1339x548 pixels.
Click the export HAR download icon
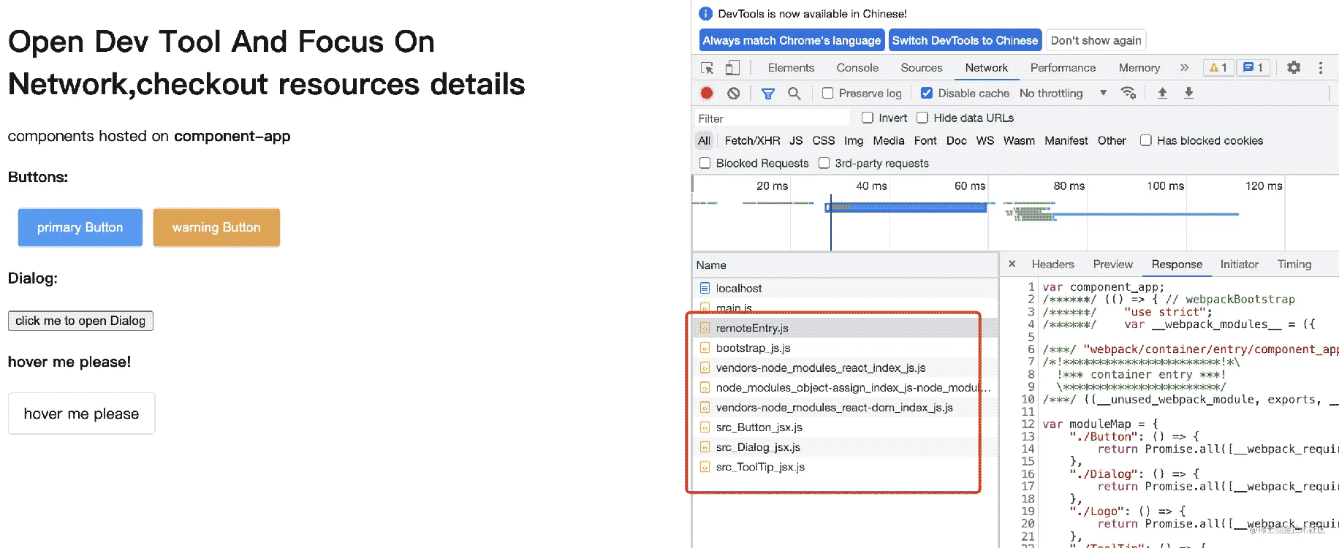1189,93
